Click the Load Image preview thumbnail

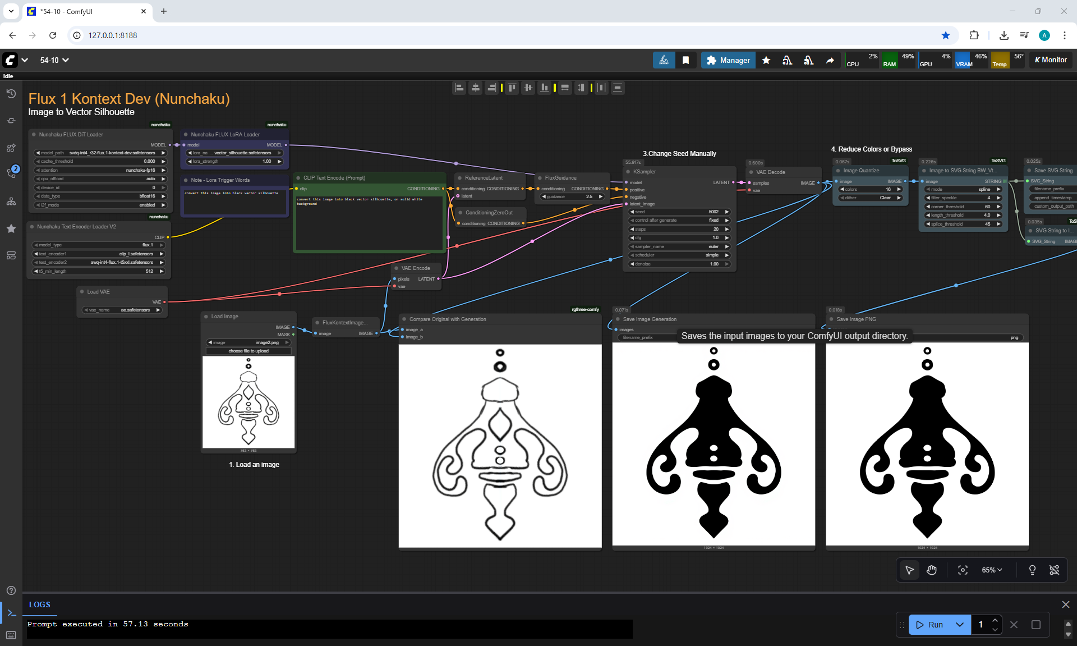(x=248, y=402)
